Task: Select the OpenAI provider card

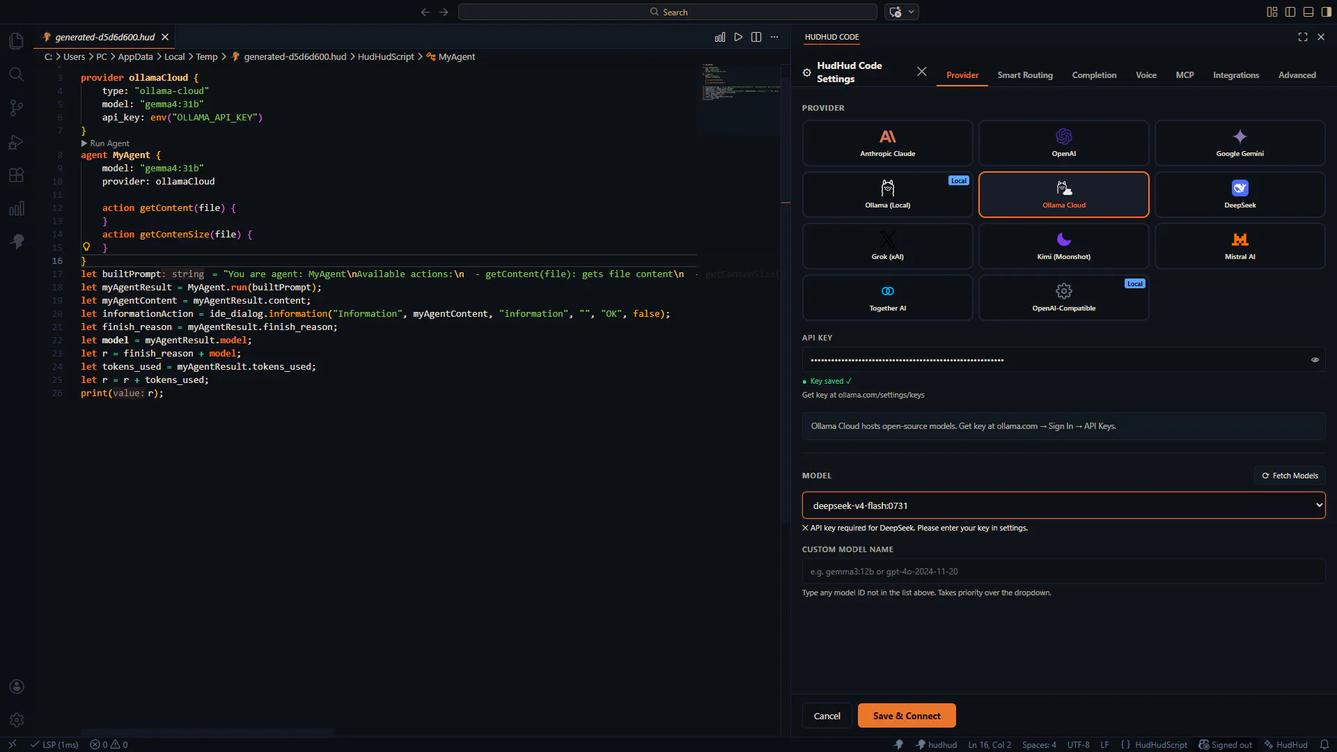Action: tap(1063, 143)
